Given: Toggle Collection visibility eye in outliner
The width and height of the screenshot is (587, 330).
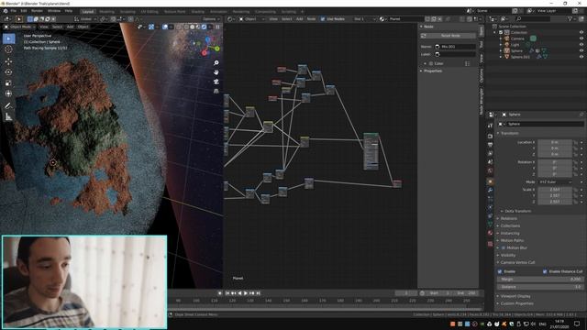Looking at the screenshot, I should pyautogui.click(x=581, y=33).
